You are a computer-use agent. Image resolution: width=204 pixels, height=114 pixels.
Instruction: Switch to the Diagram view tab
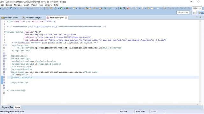(x=5, y=107)
